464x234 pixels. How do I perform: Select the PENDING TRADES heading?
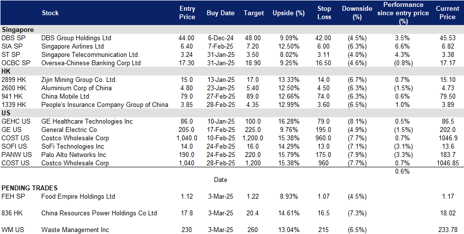(x=30, y=188)
